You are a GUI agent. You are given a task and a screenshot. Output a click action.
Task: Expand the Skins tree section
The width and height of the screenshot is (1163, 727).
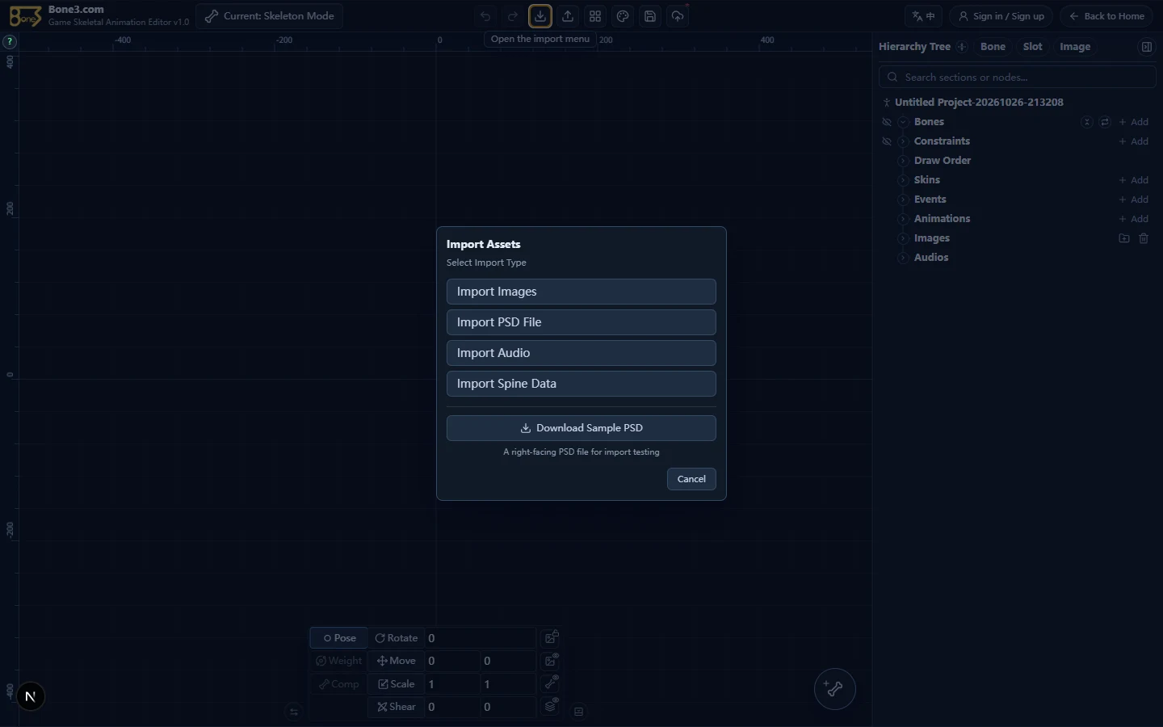904,180
